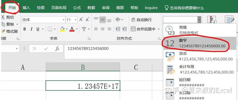Screen dimensions: 238x100
Task: Open the Data (数据) tab
Action: tap(91, 8)
